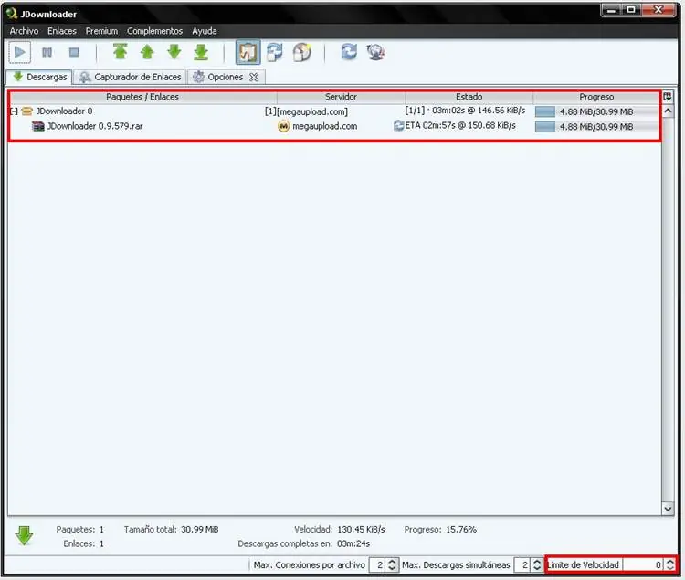Click the ETA 02m:57s status text

click(x=460, y=126)
